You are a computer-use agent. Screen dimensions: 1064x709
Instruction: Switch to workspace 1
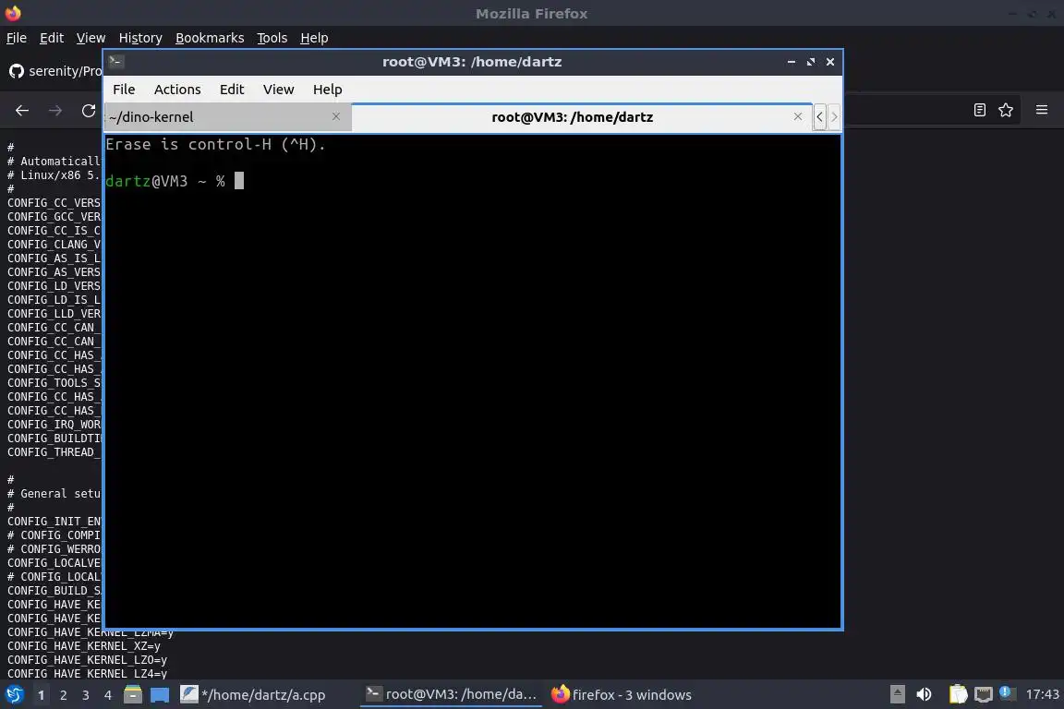click(x=42, y=695)
